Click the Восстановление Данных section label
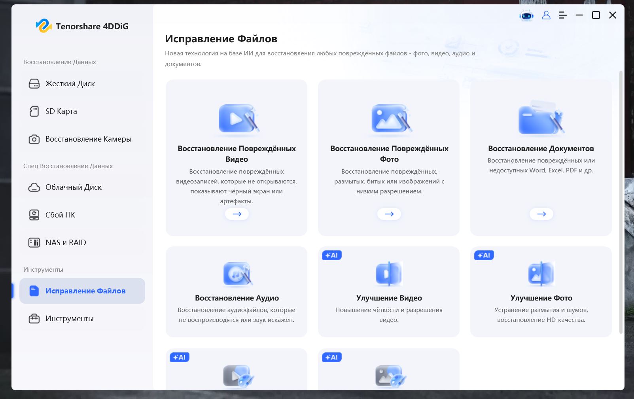634x399 pixels. point(60,62)
